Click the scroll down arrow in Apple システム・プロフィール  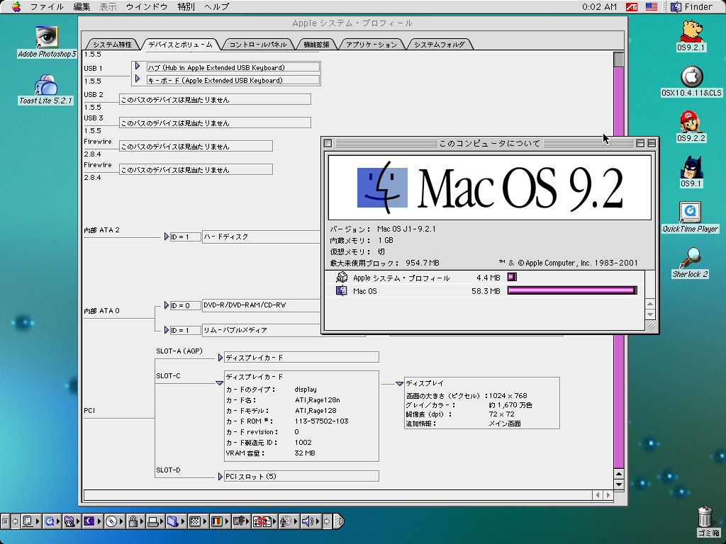618,484
